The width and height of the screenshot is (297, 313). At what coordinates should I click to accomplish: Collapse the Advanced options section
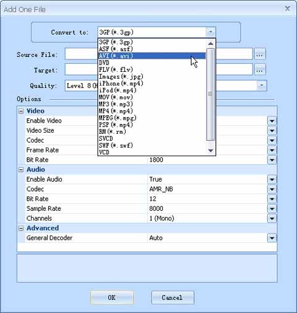[21, 229]
